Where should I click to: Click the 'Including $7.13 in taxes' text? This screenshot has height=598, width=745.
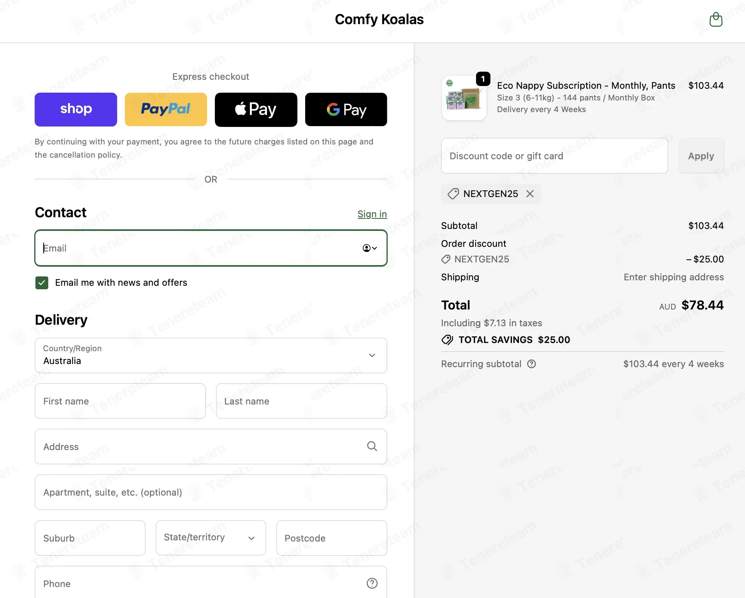tap(492, 323)
